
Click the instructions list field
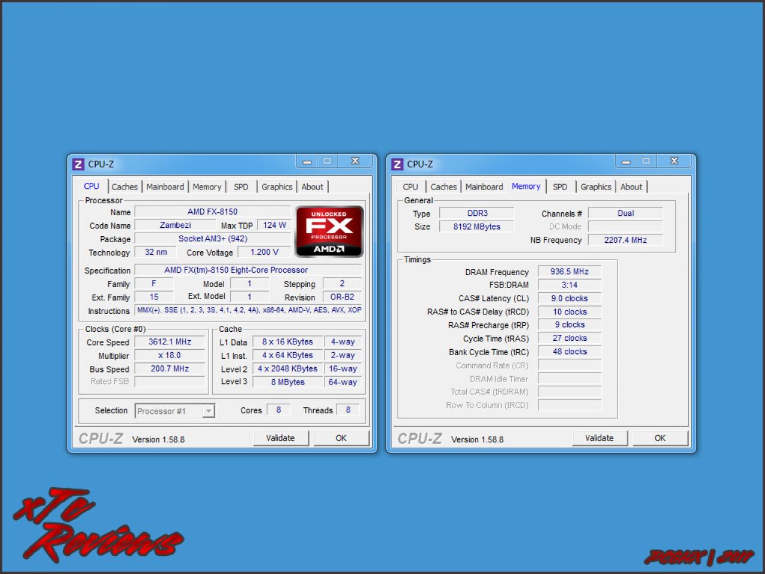[249, 310]
